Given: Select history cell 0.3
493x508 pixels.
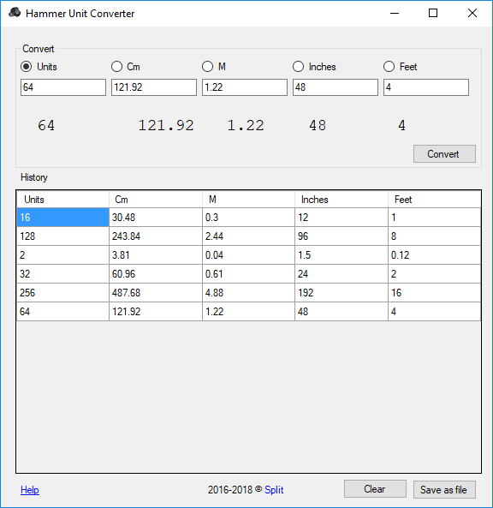Looking at the screenshot, I should click(248, 217).
